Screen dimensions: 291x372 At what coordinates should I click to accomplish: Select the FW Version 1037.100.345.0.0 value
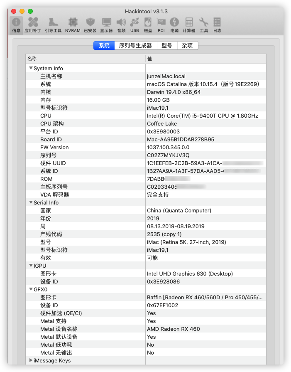[x=168, y=147]
